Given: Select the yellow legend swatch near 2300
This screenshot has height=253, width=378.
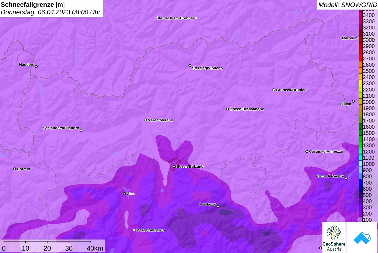Looking at the screenshot, I should (x=361, y=83).
